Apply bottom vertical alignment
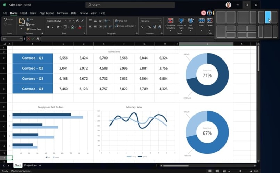This screenshot has width=280, height=173. [x=100, y=21]
